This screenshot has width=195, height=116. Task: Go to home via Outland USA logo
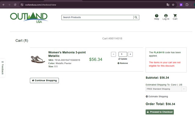point(29,18)
